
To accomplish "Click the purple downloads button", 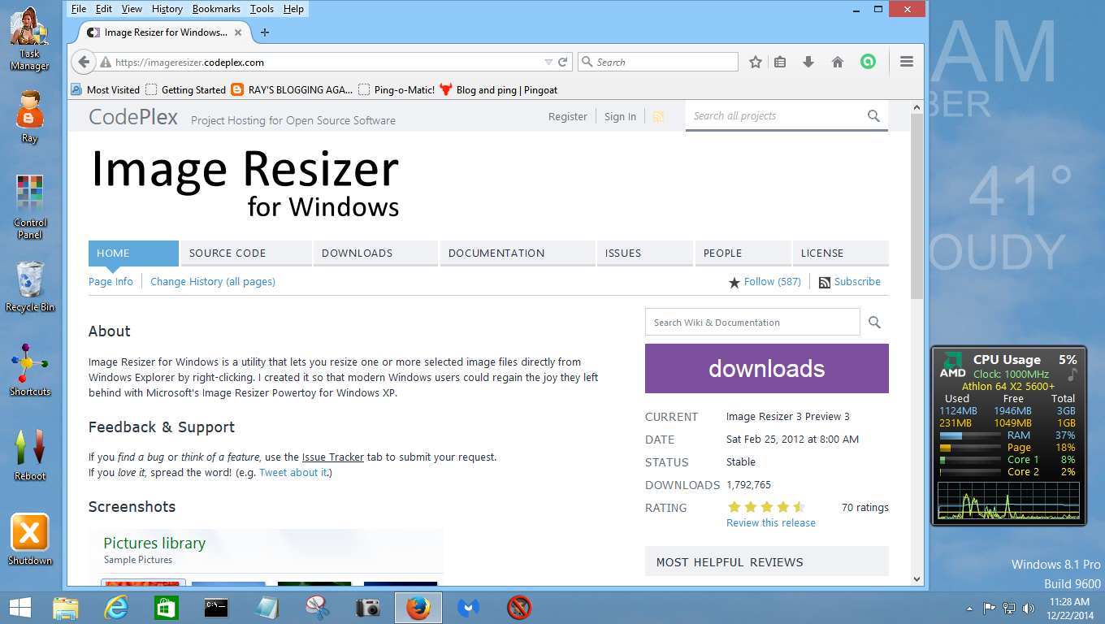I will click(767, 368).
